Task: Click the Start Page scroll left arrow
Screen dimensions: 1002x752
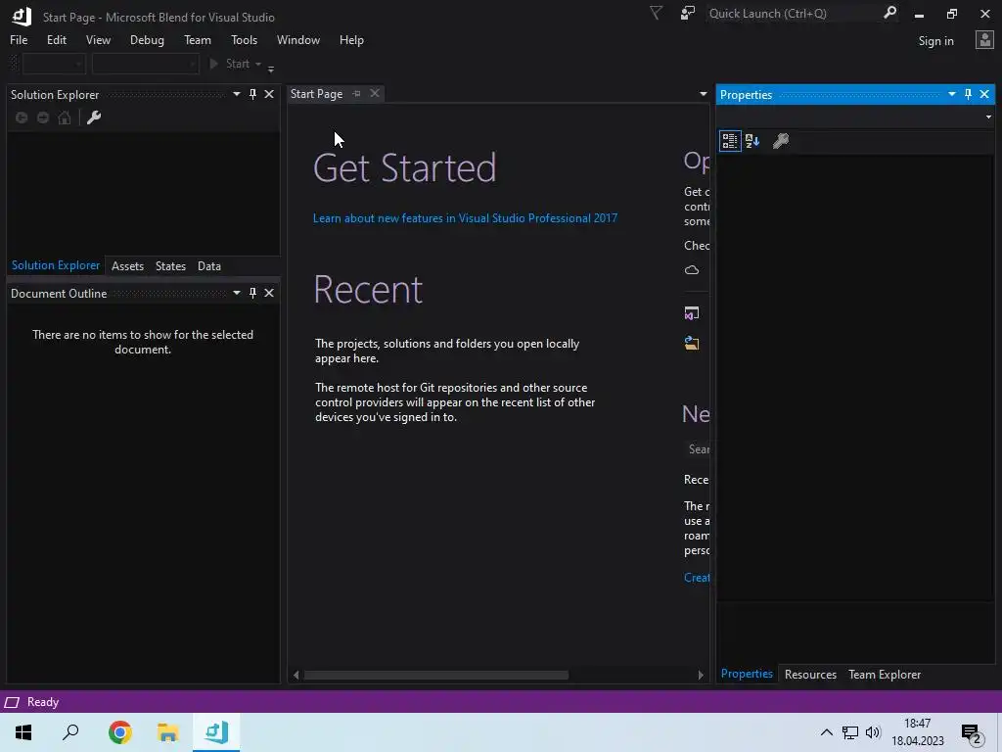Action: (x=296, y=676)
